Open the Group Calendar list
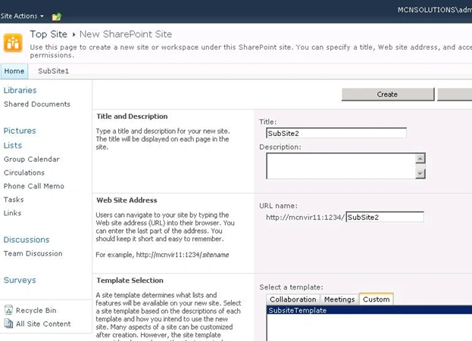The height and width of the screenshot is (341, 472). (32, 160)
